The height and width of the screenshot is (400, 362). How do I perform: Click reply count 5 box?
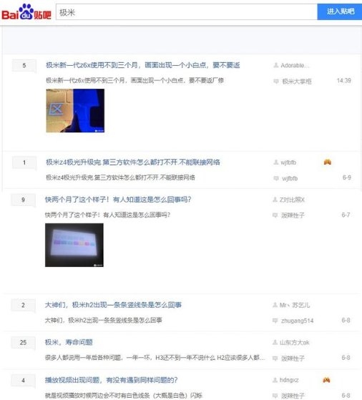(24, 66)
